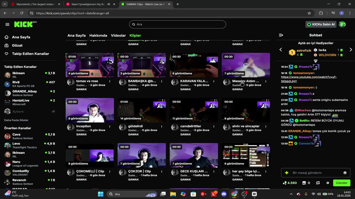This screenshot has width=355, height=199.
Task: Open emoji picker in chat input
Action: pyautogui.click(x=345, y=173)
